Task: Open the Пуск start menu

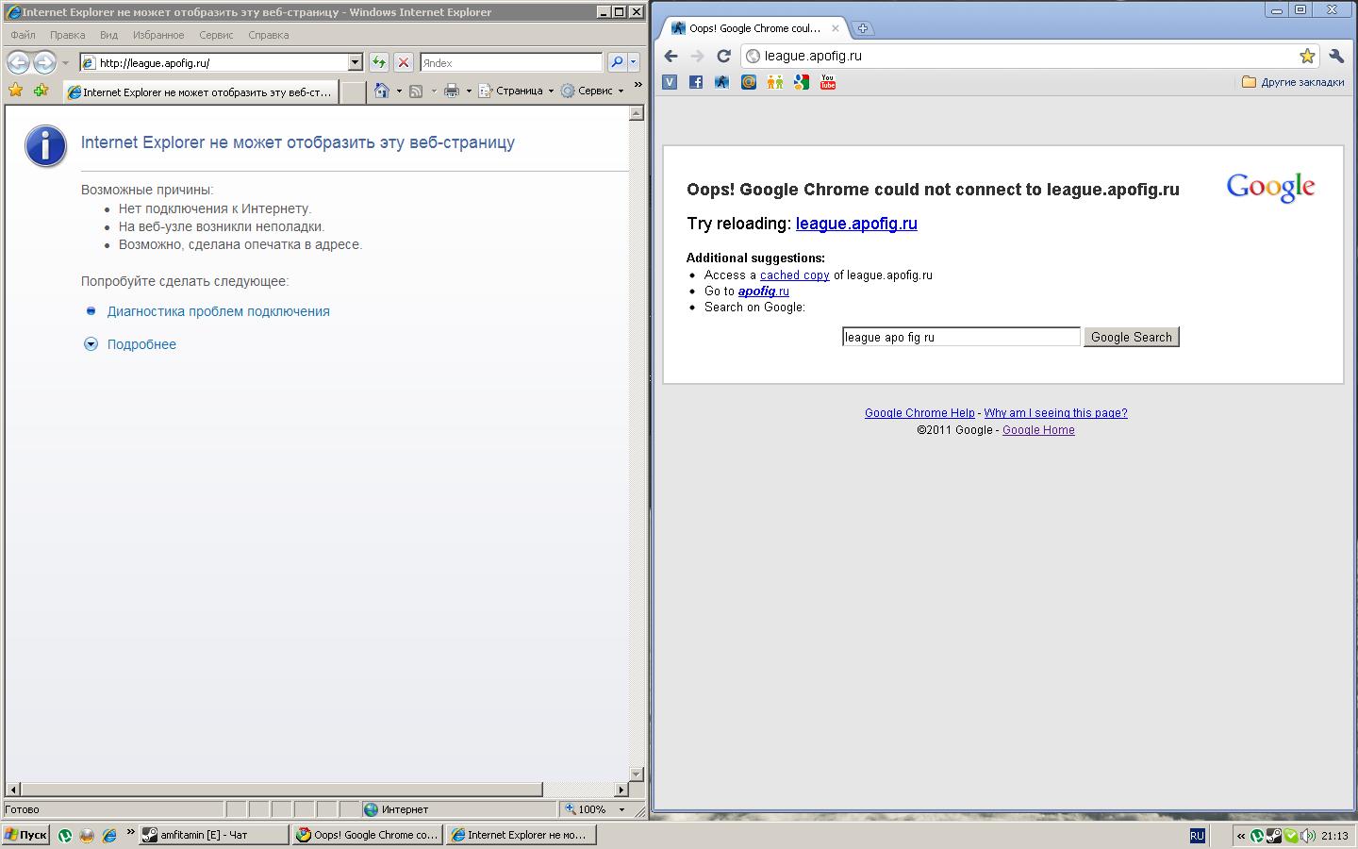Action: pos(25,835)
